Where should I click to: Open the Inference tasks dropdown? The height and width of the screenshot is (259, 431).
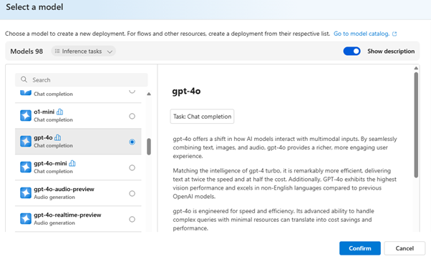tap(83, 51)
